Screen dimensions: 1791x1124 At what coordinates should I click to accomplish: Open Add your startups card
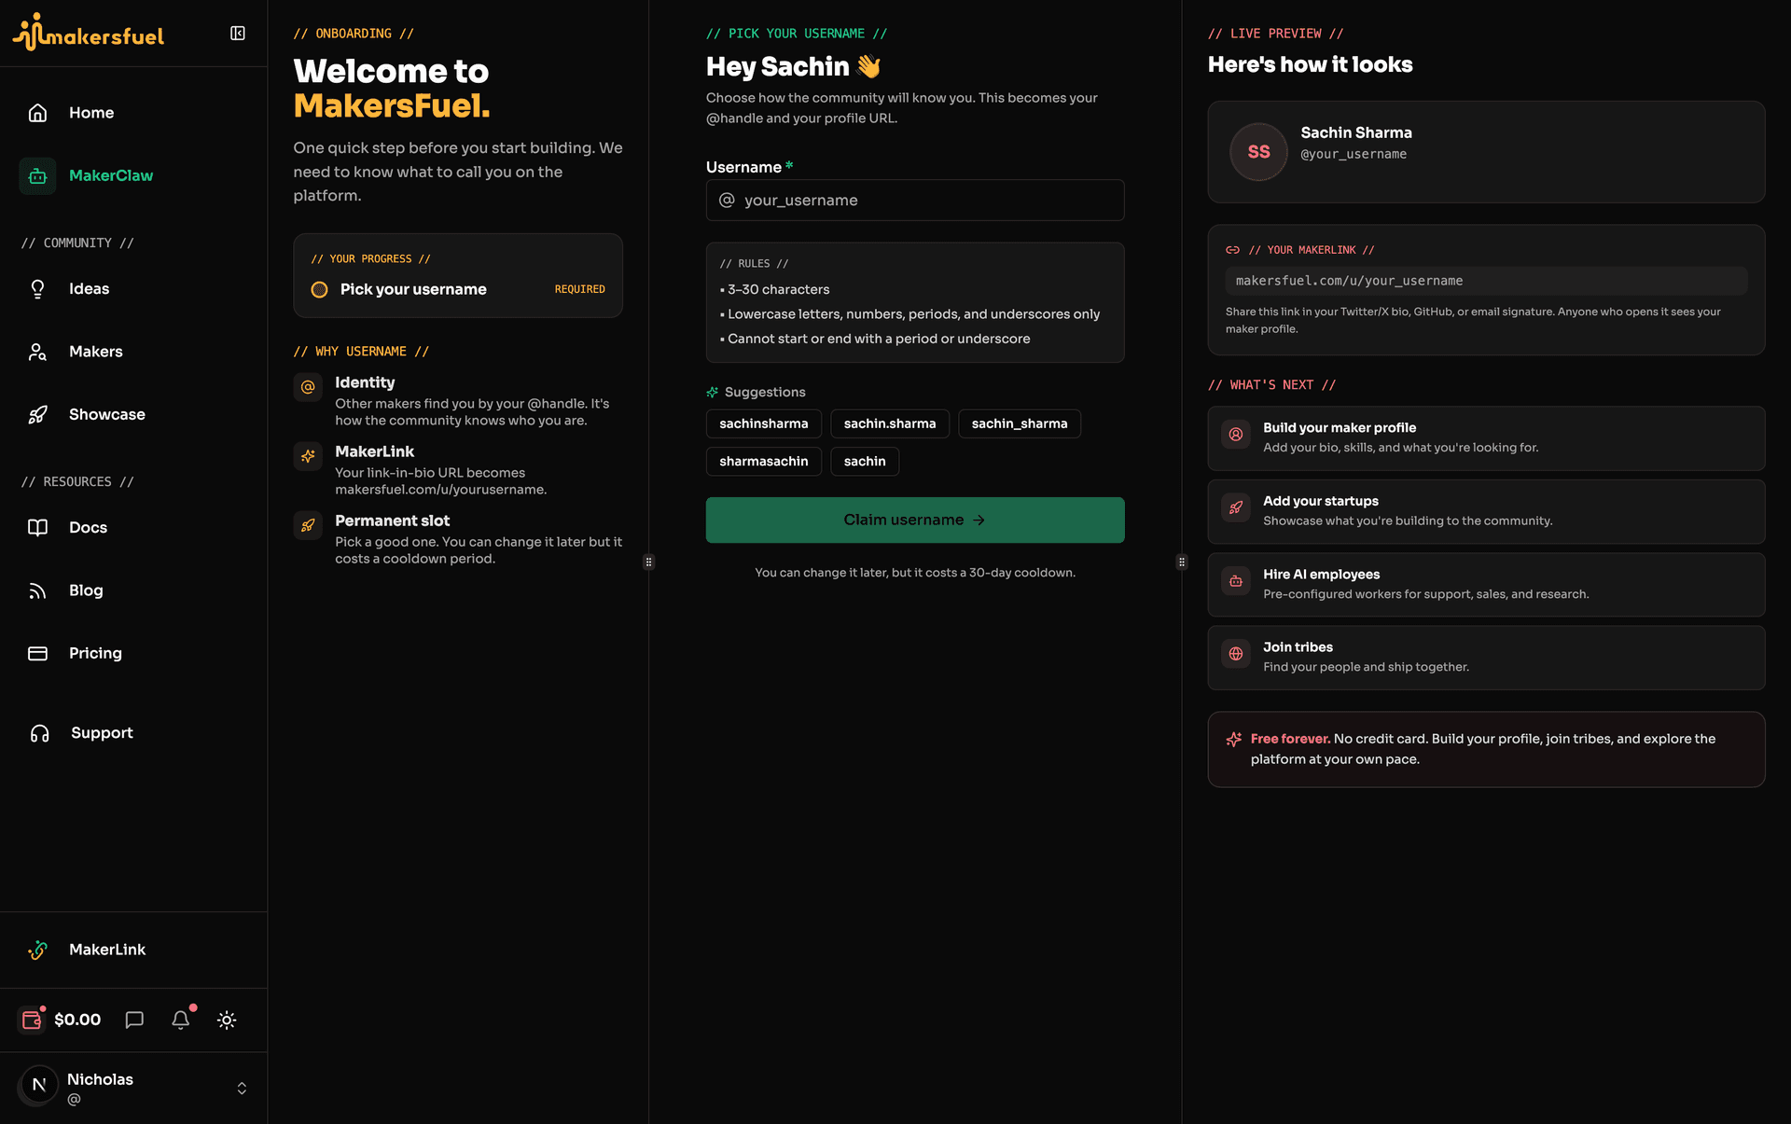coord(1487,512)
